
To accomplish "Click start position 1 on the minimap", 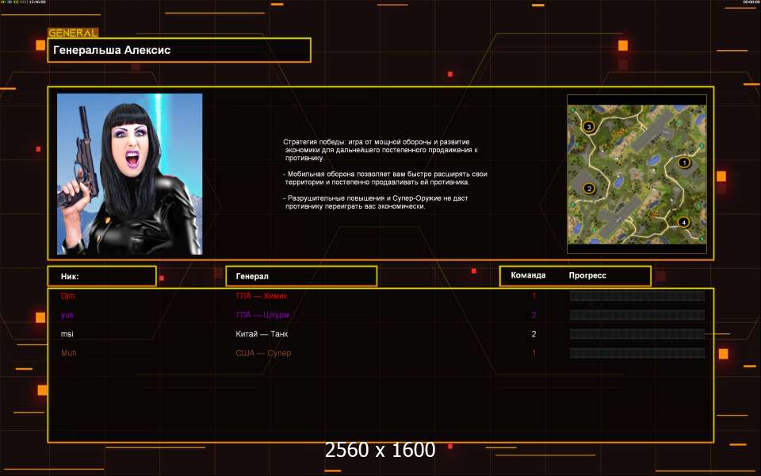I will point(685,163).
